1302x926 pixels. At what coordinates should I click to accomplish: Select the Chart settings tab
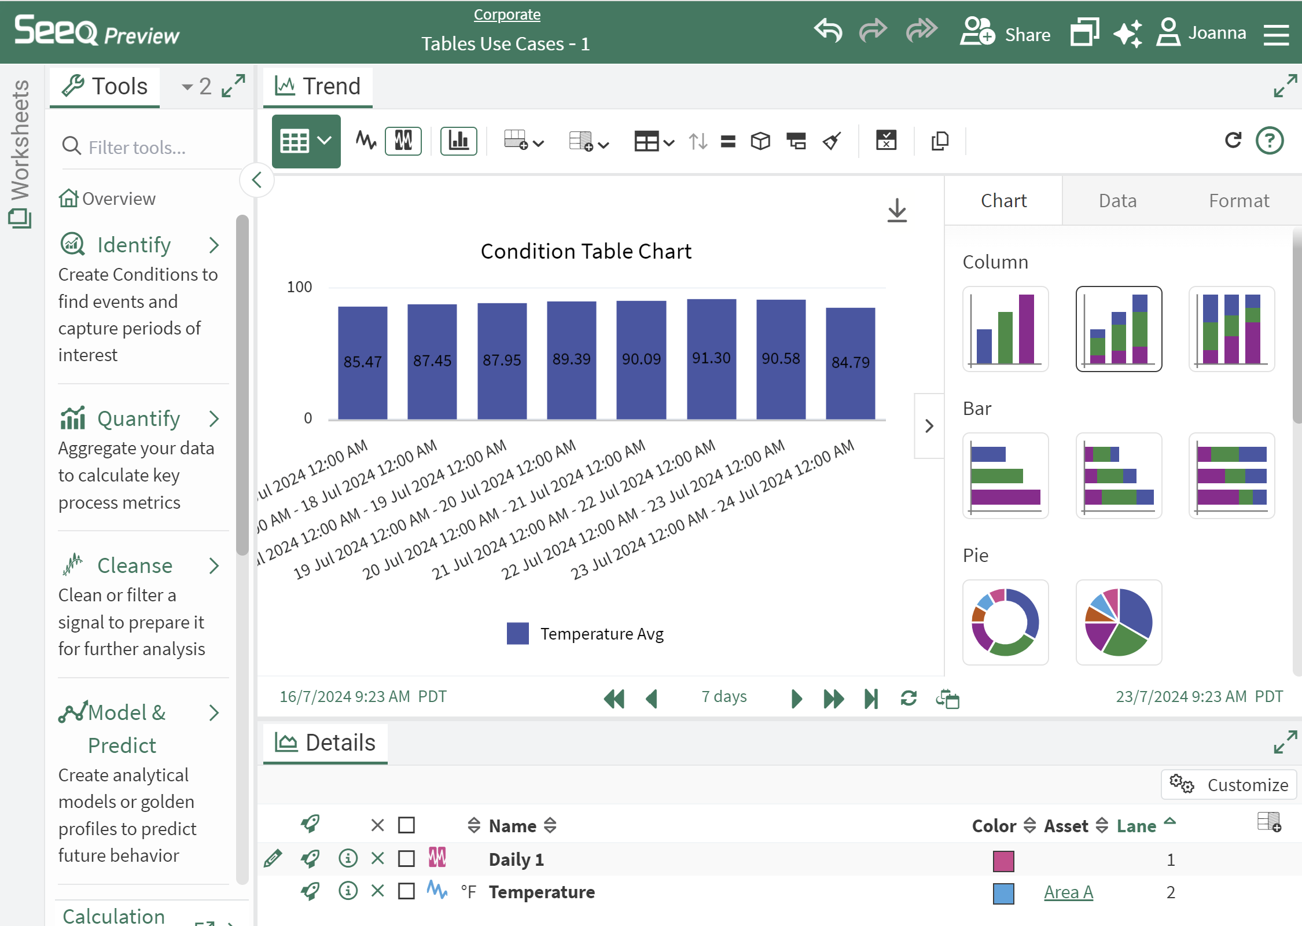[1003, 201]
